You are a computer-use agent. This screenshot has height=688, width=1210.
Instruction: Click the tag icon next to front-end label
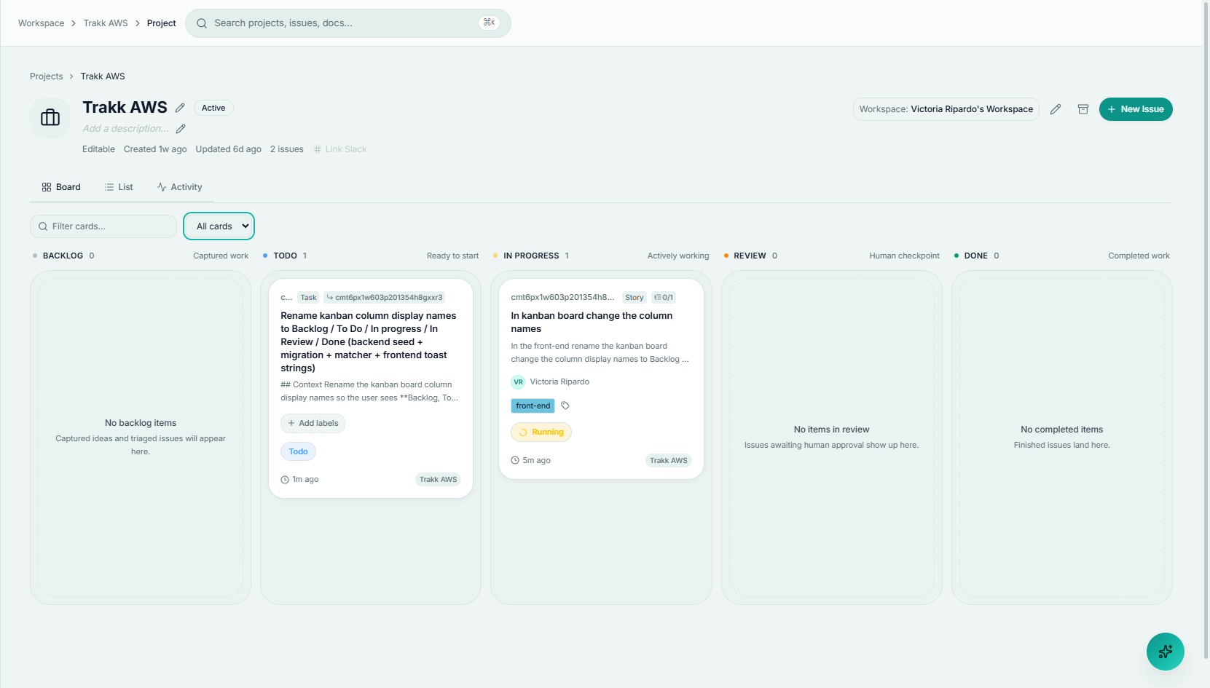coord(565,406)
